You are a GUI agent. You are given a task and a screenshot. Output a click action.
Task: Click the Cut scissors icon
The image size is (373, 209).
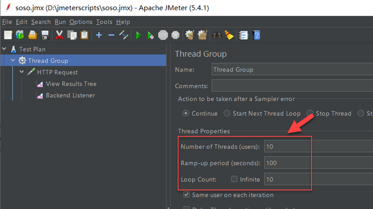pos(59,35)
